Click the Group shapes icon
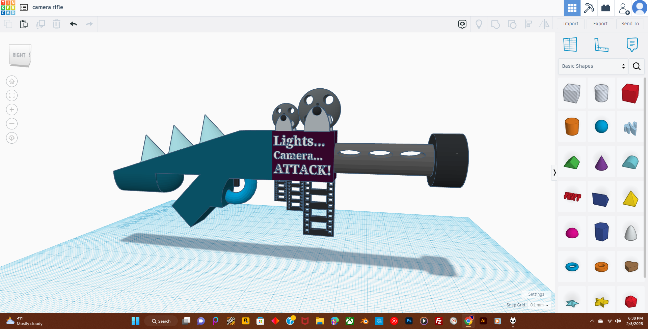Viewport: 648px width, 329px height. [495, 24]
